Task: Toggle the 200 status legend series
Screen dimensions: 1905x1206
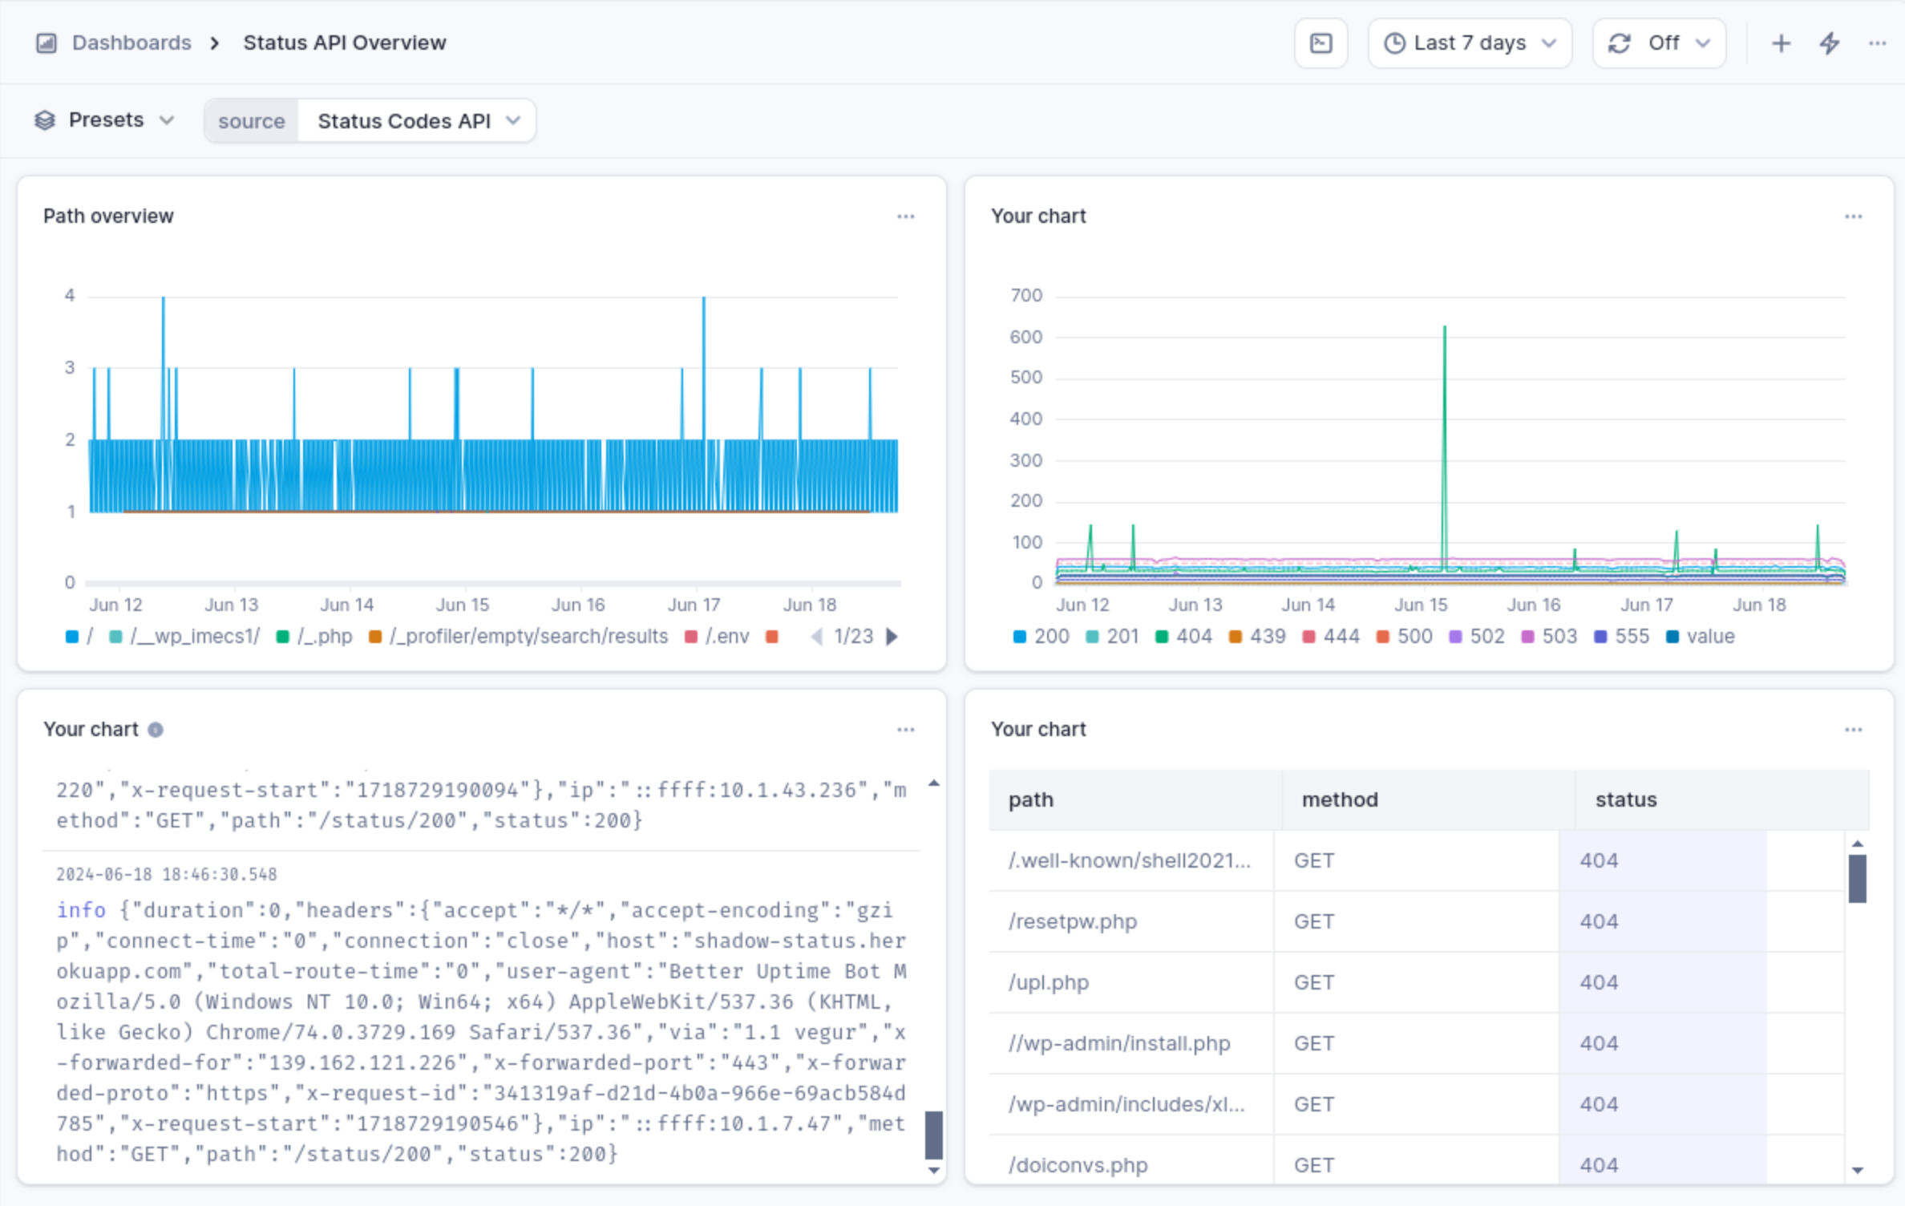Action: [x=1041, y=637]
